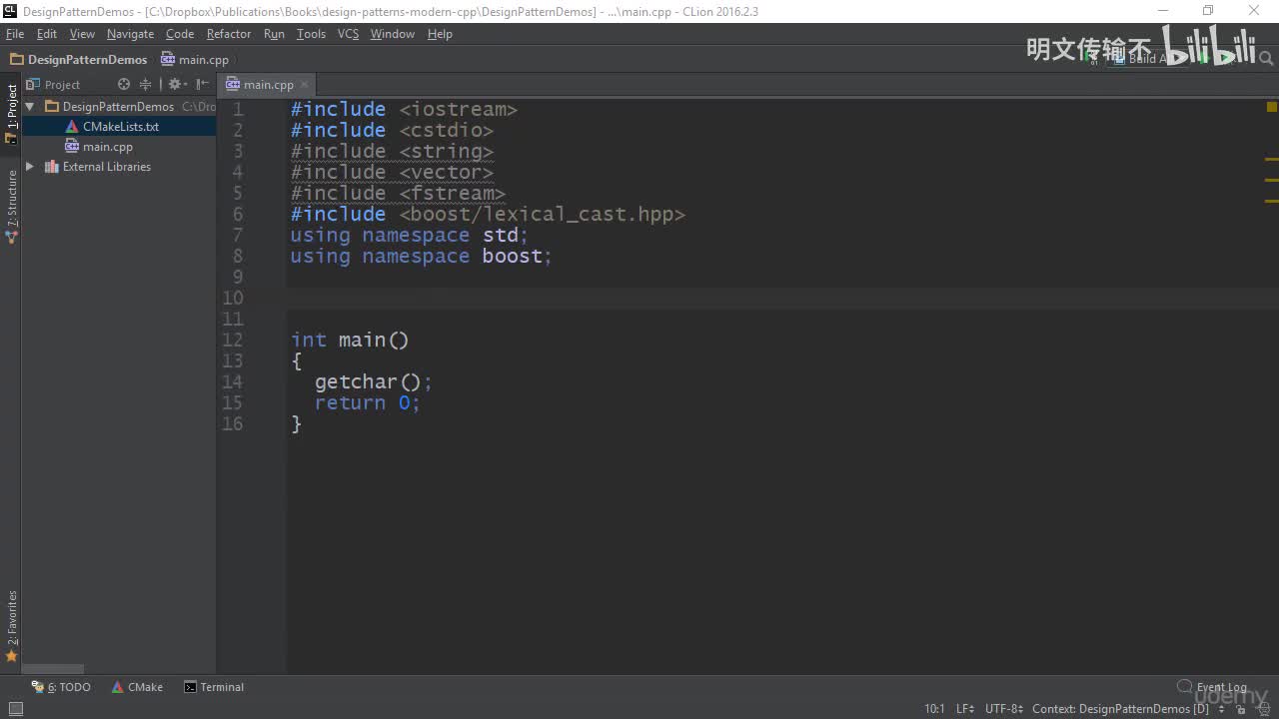Click the CMakeLists.txt CMake triangle icon

point(72,127)
